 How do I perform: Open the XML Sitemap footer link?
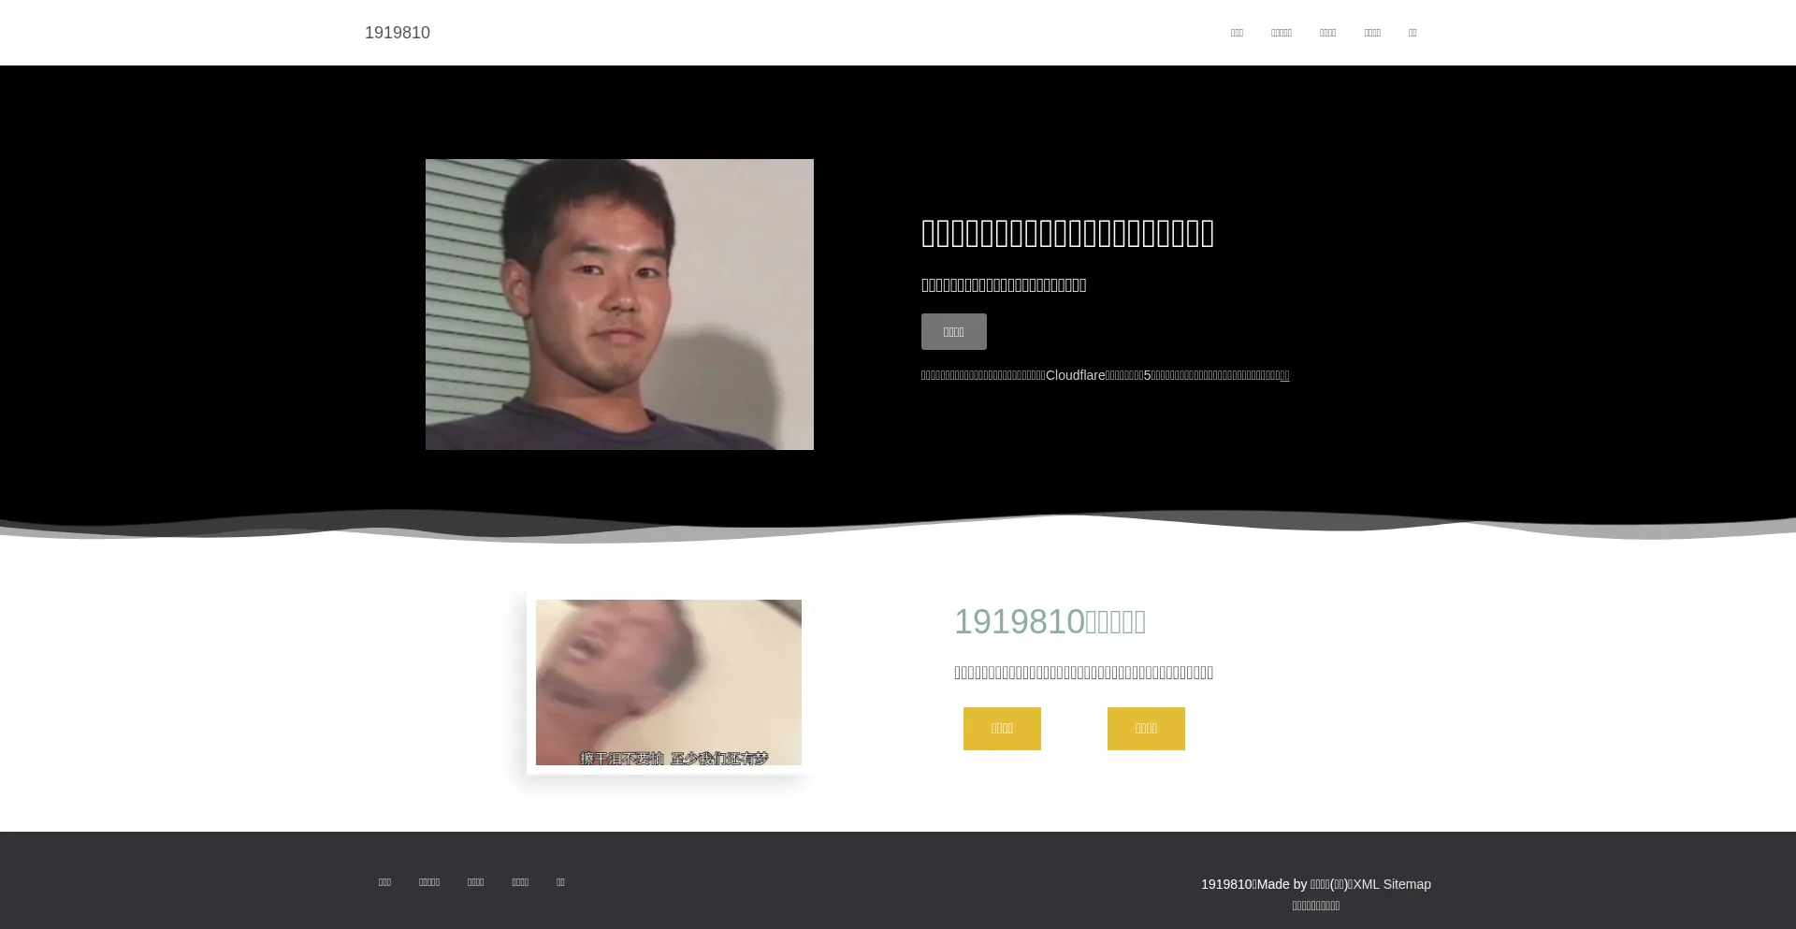1391,884
